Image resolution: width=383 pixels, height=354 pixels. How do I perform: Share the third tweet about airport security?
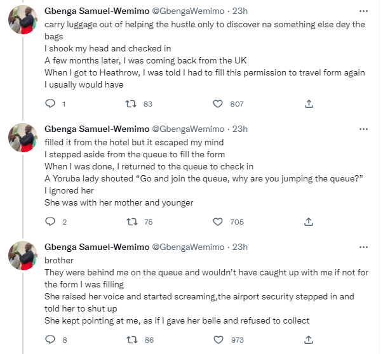coord(309,339)
